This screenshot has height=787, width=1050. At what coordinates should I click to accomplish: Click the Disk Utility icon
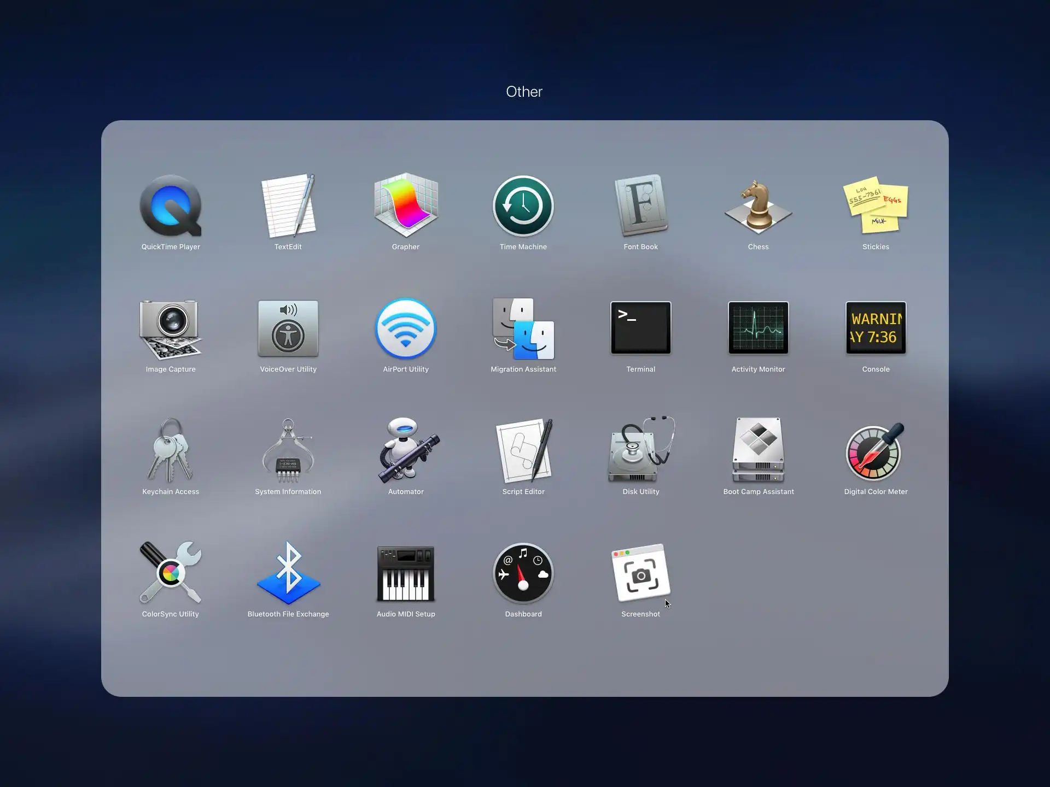(x=640, y=450)
